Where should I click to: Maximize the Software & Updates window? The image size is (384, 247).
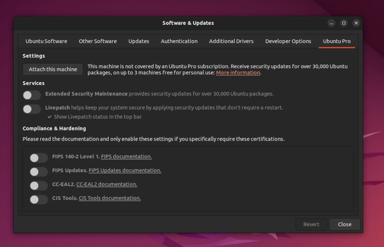(x=343, y=23)
